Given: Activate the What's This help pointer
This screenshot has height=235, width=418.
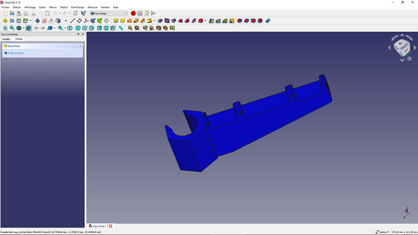Looking at the screenshot, I should point(83,14).
